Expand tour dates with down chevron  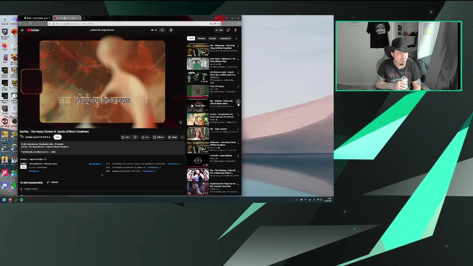102,175
